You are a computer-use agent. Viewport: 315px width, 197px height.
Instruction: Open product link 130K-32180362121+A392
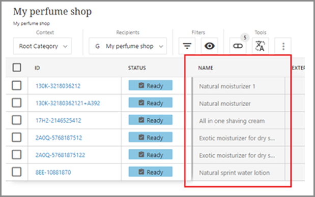pyautogui.click(x=68, y=103)
